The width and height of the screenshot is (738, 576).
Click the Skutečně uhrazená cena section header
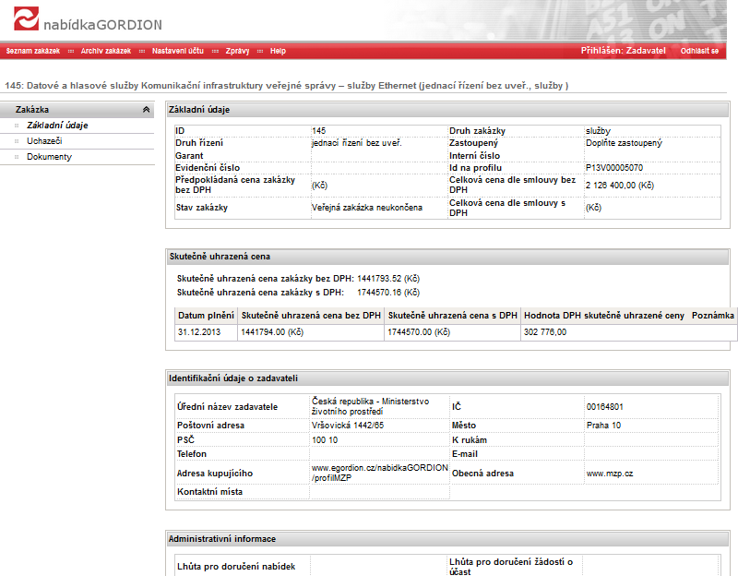[219, 256]
